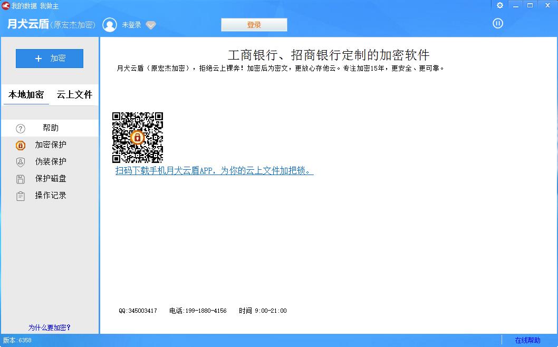
Task: Click the 加密保护 orange lock icon
Action: click(21, 146)
